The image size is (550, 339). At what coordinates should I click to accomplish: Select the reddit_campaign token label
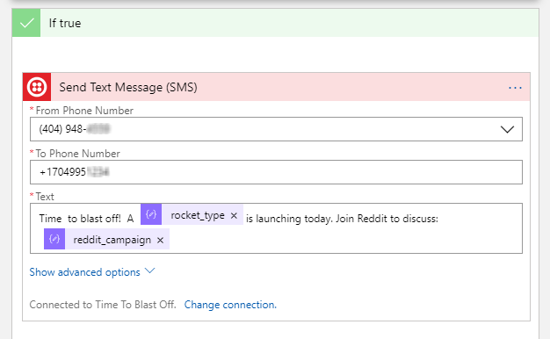(112, 240)
